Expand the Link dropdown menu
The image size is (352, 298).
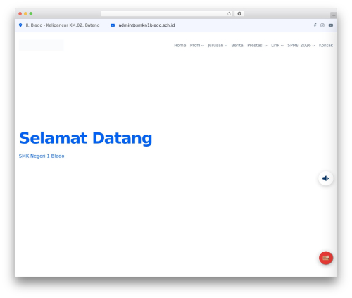coord(277,45)
